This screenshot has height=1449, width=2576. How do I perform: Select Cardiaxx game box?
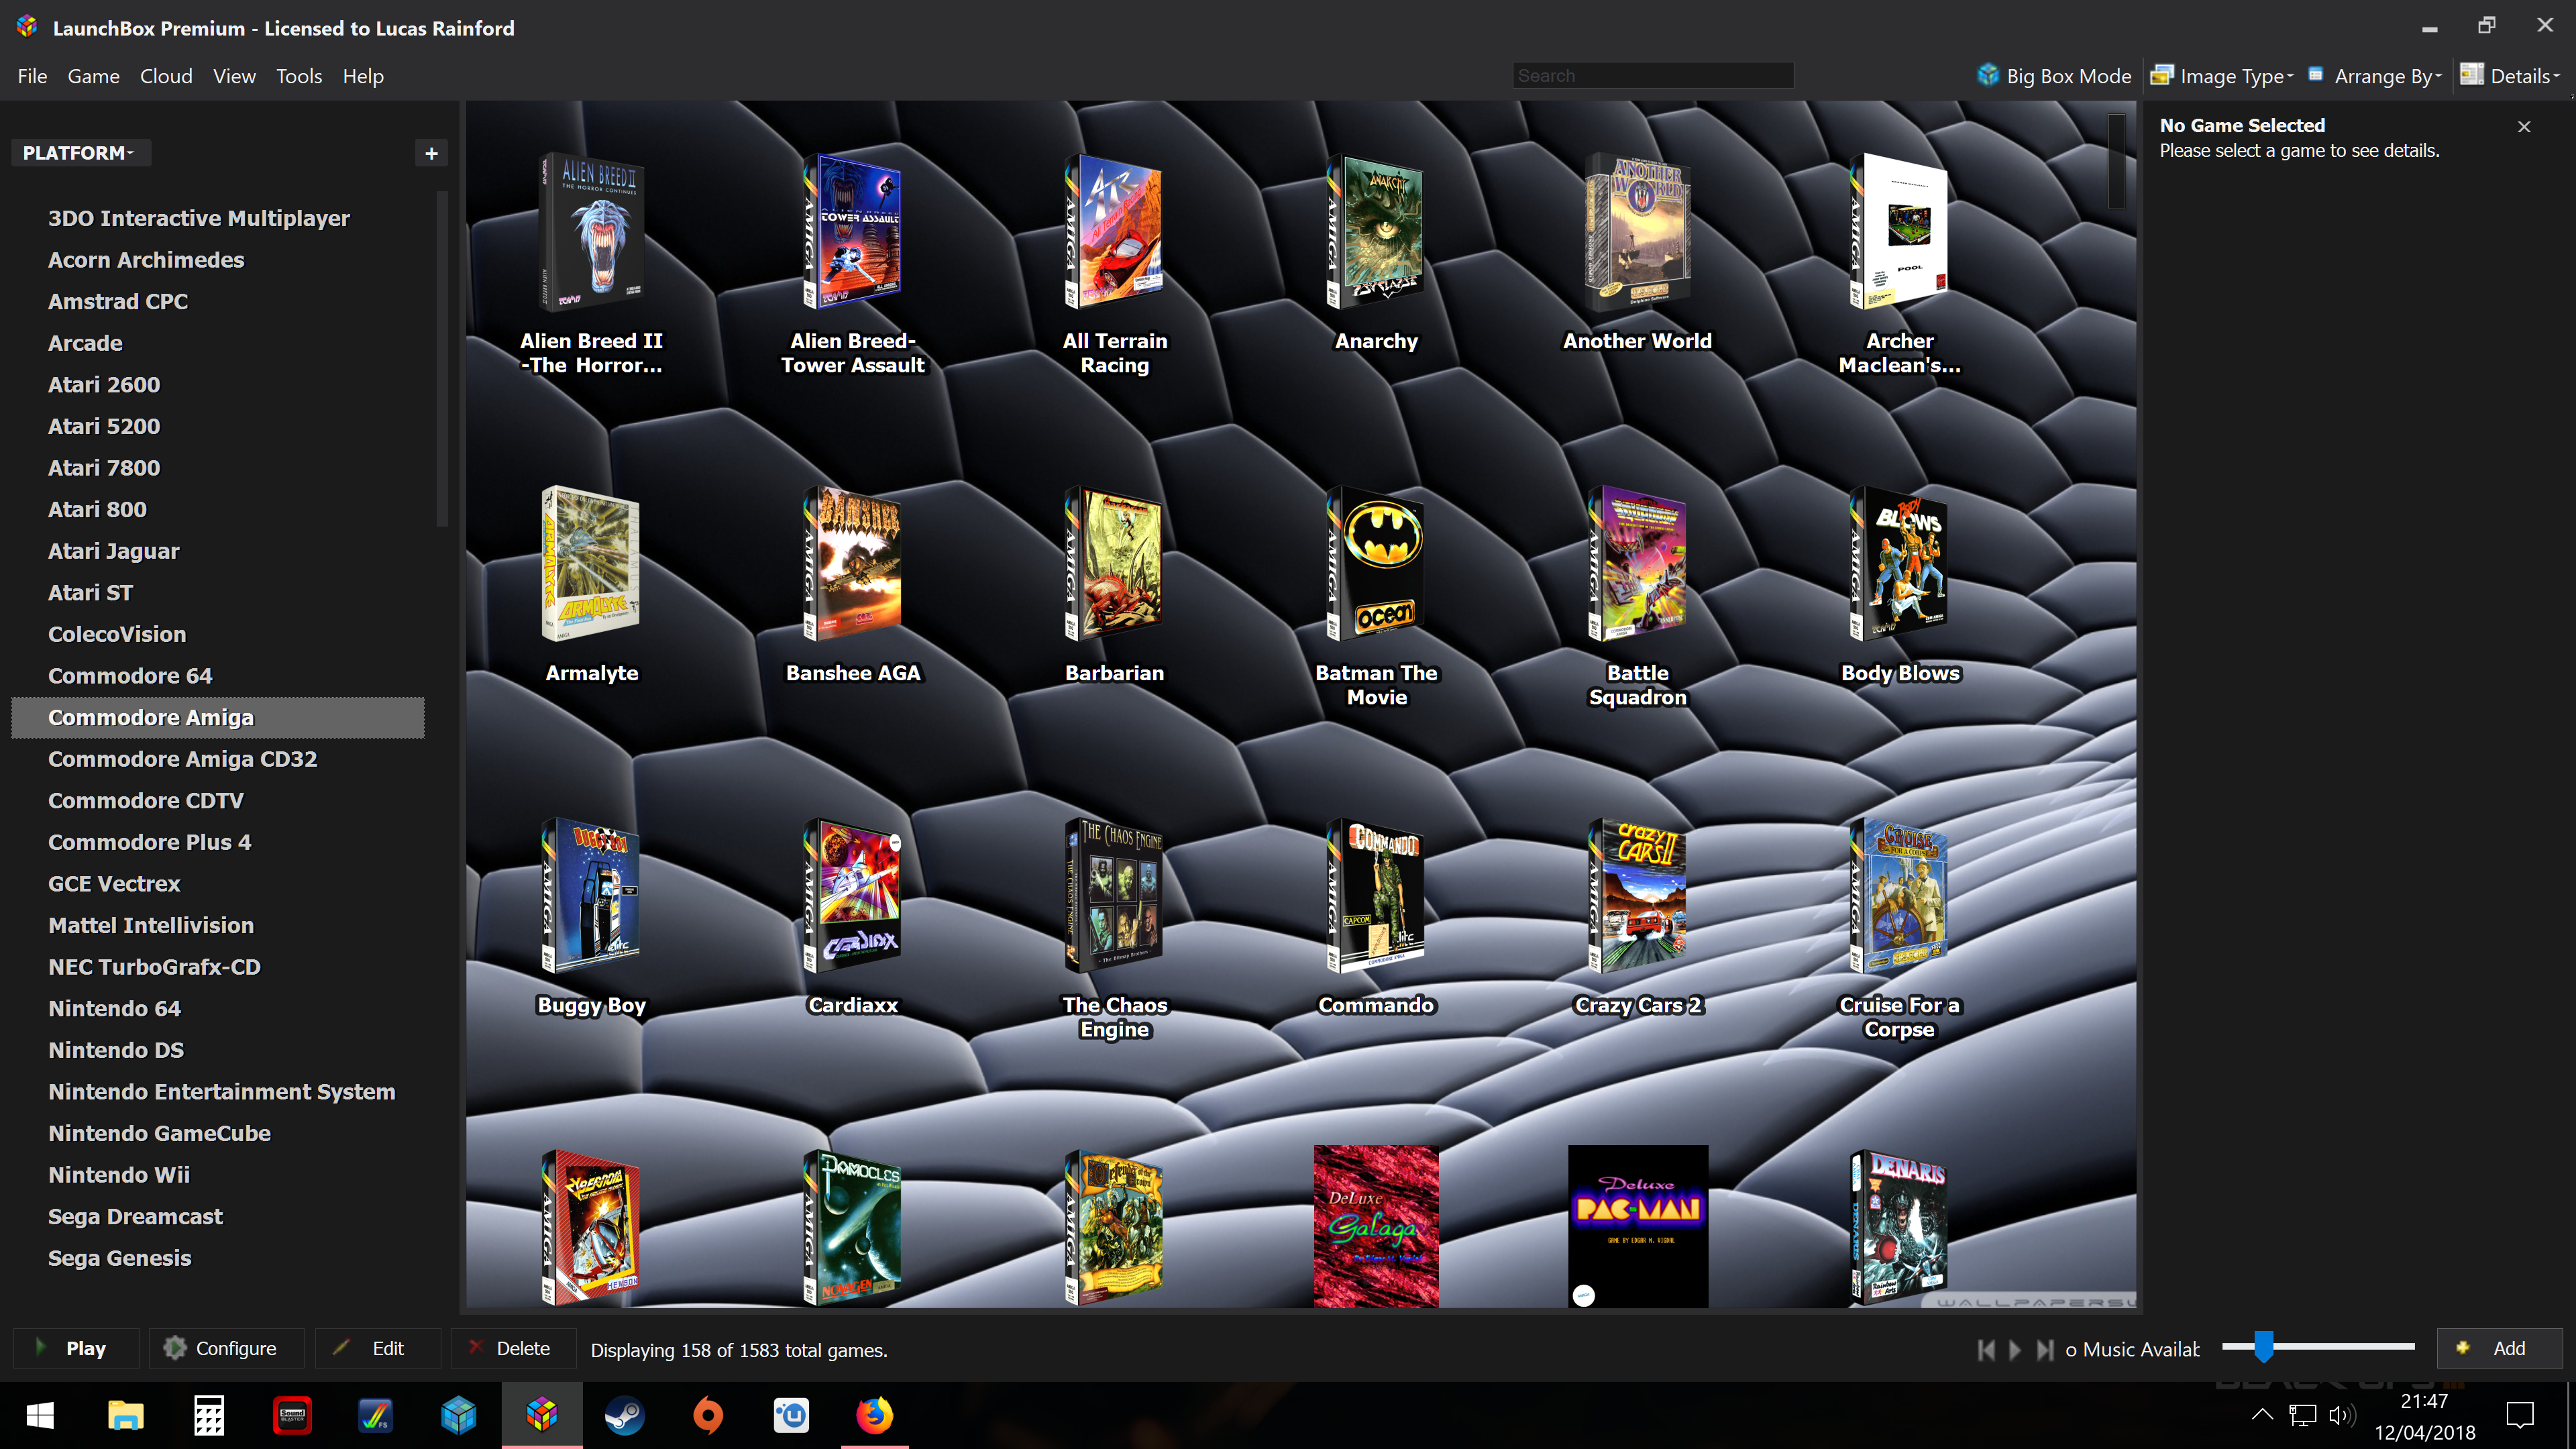(853, 896)
